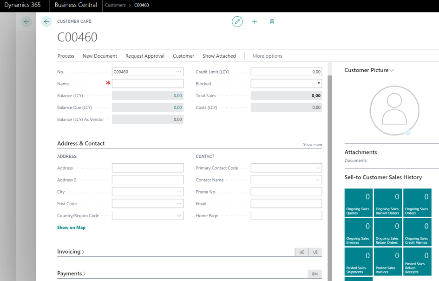Image resolution: width=439 pixels, height=281 pixels.
Task: Click into the Email input field
Action: tap(286, 204)
